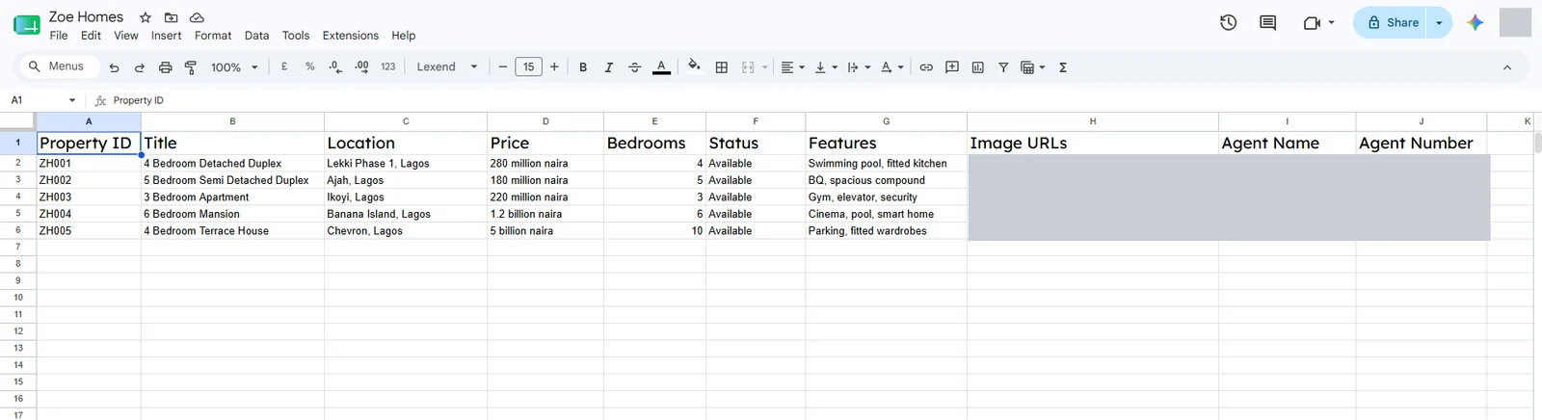
Task: Open the Name box dropdown
Action: [x=72, y=100]
